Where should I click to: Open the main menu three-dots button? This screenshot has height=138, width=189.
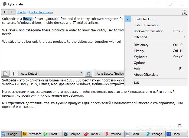(x=185, y=12)
